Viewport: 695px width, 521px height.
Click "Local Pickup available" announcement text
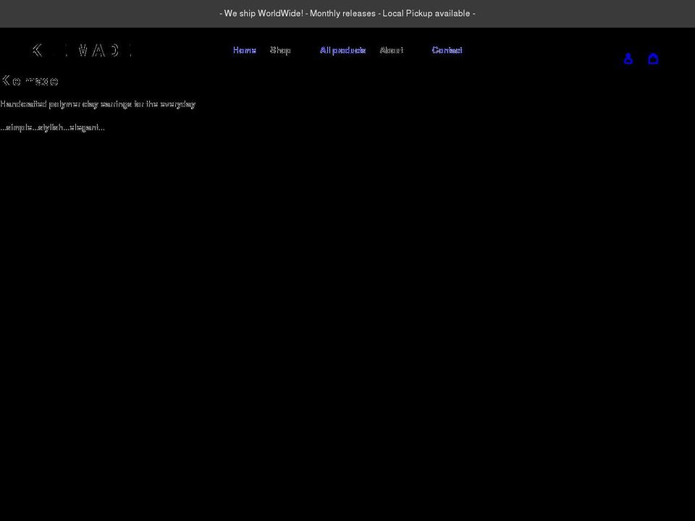point(427,14)
